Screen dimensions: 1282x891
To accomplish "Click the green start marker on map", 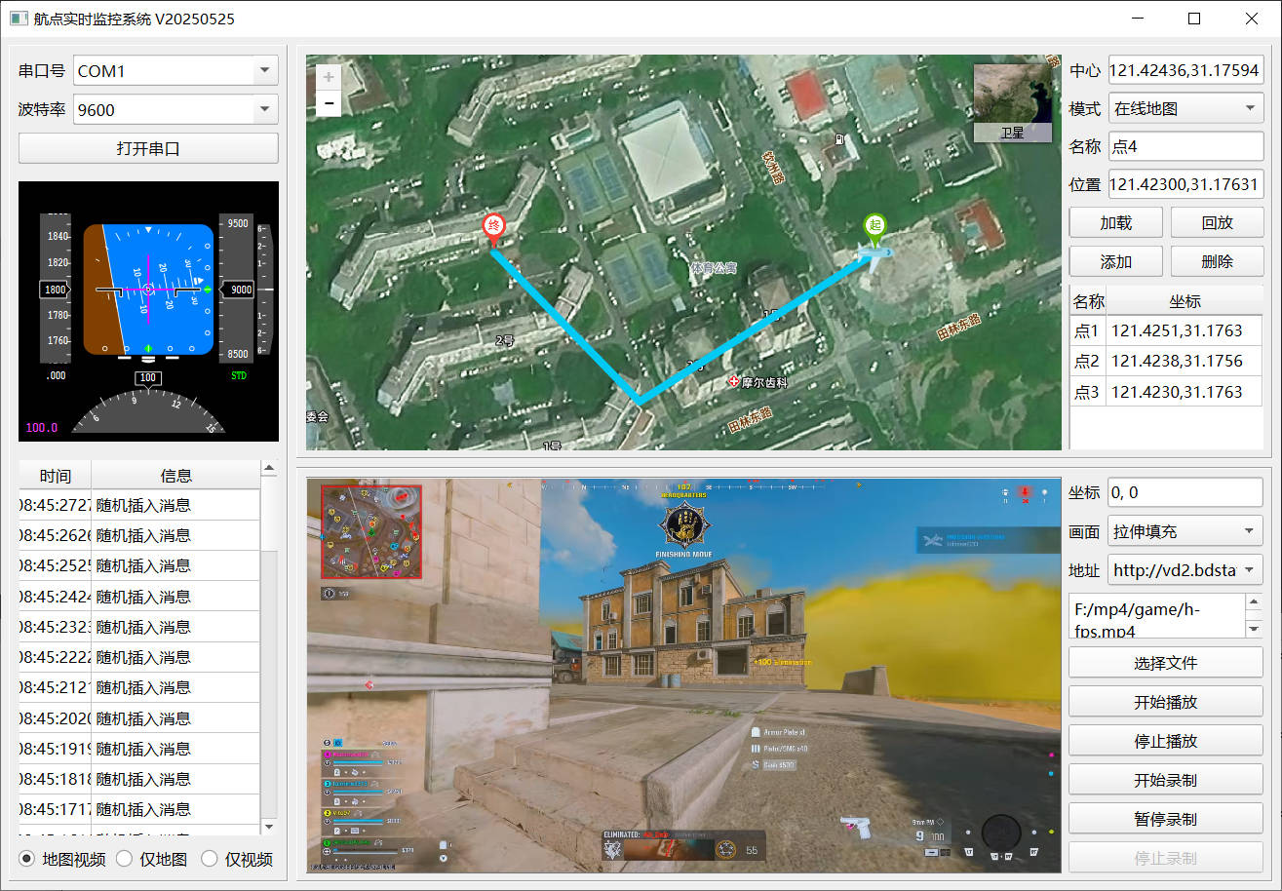I will (x=875, y=228).
